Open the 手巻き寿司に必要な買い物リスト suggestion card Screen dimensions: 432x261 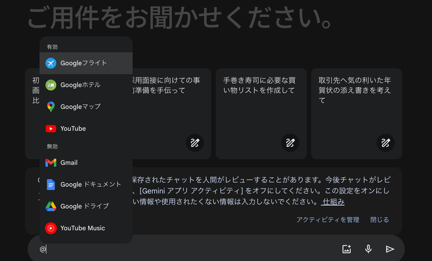tap(261, 113)
